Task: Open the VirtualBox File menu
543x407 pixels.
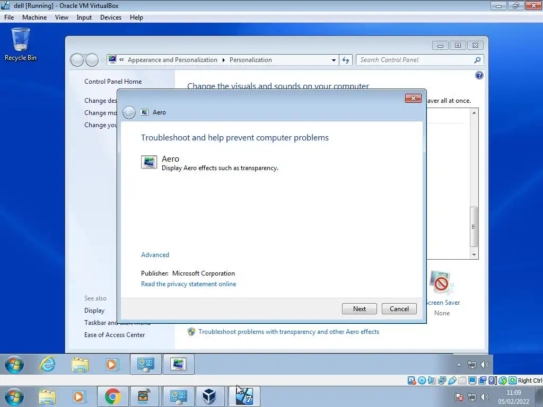Action: tap(9, 17)
